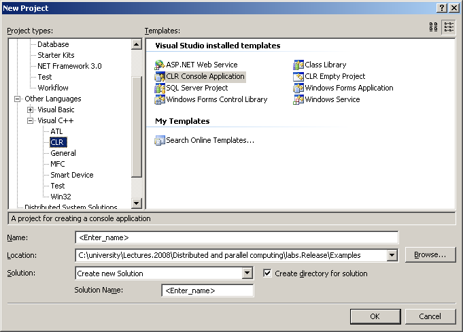Select Database project type

pyautogui.click(x=53, y=44)
